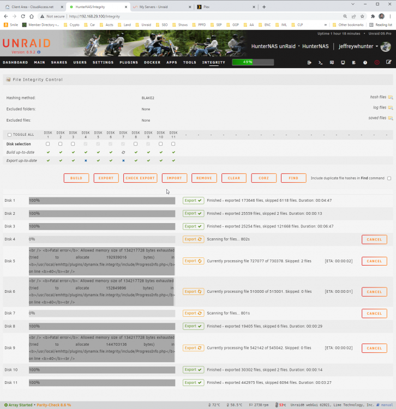Screen dimensions: 396x409
Task: Open the browser extensions puzzle icon
Action: pyautogui.click(x=373, y=16)
